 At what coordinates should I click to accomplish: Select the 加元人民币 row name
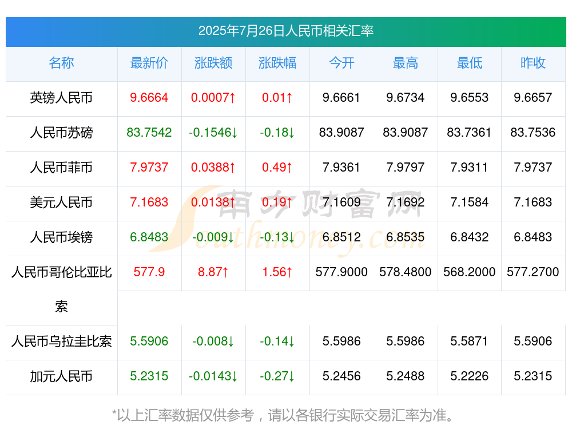click(x=61, y=376)
